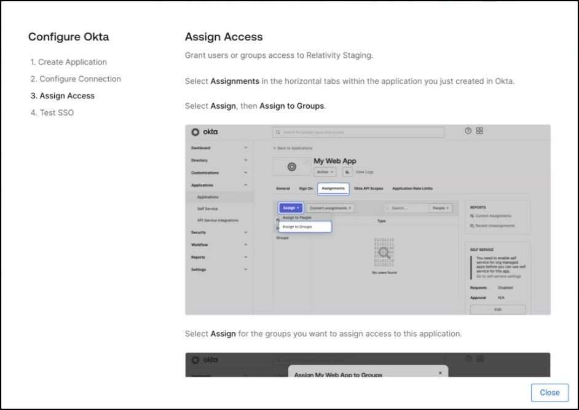Screen dimensions: 579x410
Task: Select step 3 Assign Access
Action: 63,96
